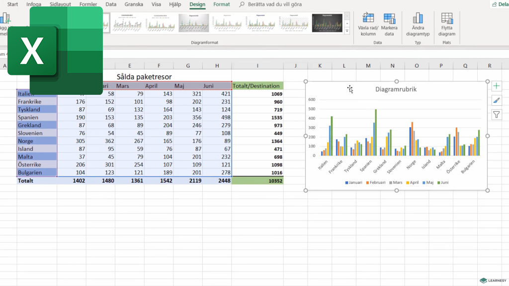Open chart styles paintbrush button
This screenshot has height=286, width=509.
497,100
